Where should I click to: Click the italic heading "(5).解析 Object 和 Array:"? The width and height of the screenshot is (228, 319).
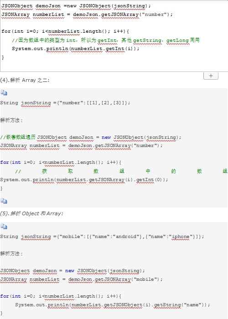[x=31, y=213]
